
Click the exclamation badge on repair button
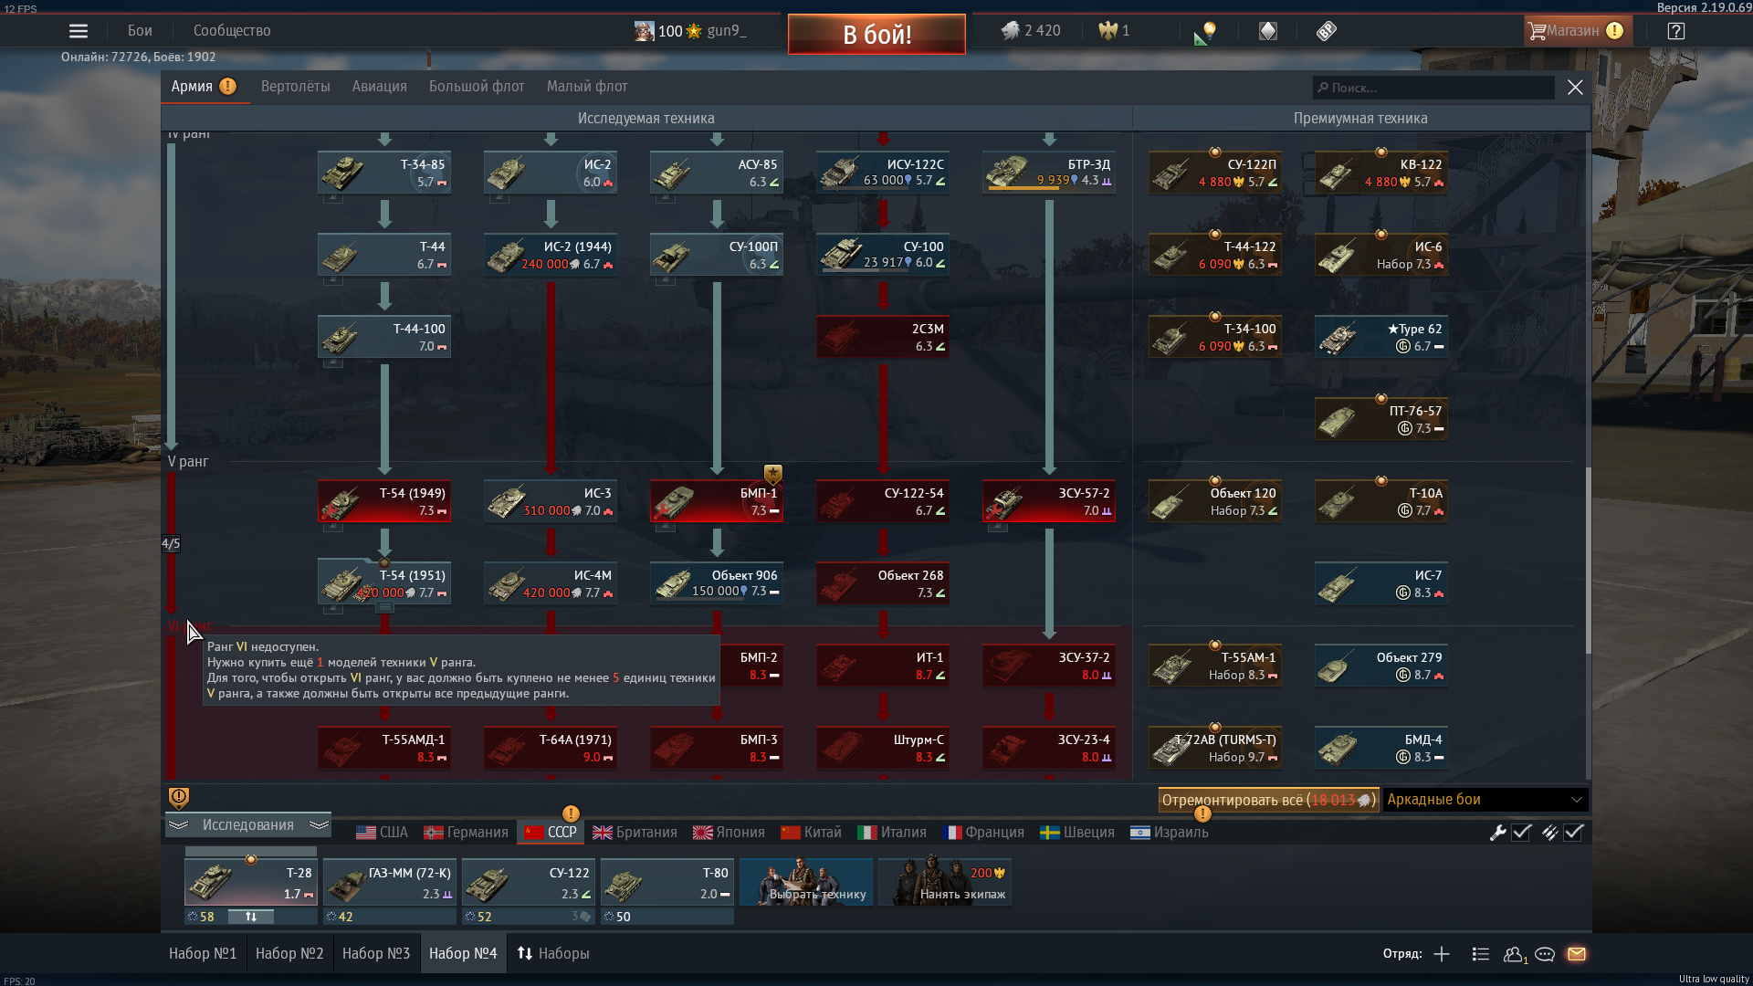coord(1202,813)
